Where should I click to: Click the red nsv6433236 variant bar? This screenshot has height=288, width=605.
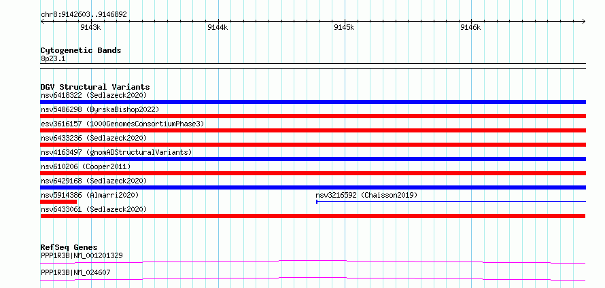pyautogui.click(x=313, y=145)
